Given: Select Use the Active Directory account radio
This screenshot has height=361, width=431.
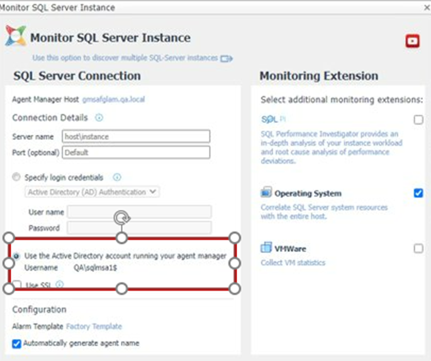Looking at the screenshot, I should [16, 256].
